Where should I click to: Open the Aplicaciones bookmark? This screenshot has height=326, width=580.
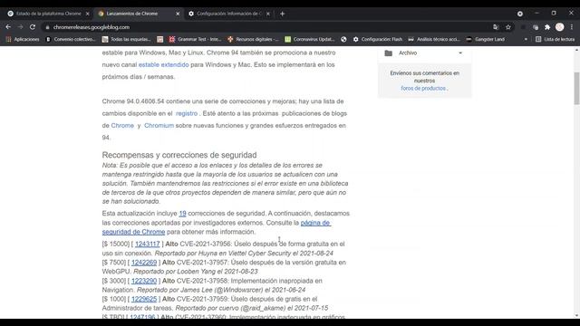pyautogui.click(x=23, y=39)
